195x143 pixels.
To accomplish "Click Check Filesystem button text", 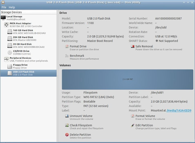I will coord(81,125).
